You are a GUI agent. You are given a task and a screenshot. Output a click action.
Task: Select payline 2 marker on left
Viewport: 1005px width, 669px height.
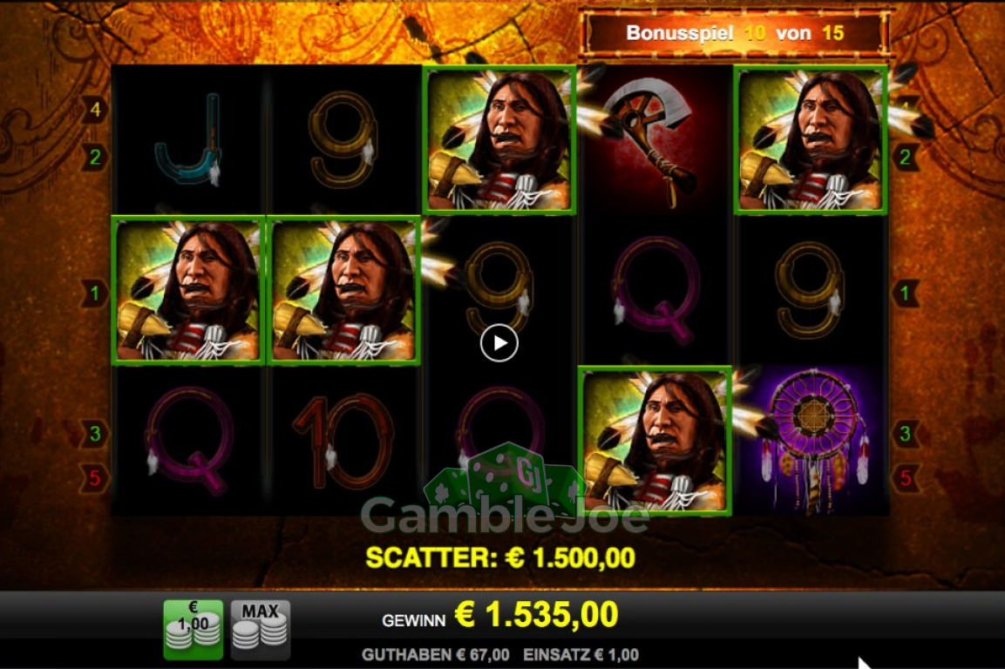point(95,157)
